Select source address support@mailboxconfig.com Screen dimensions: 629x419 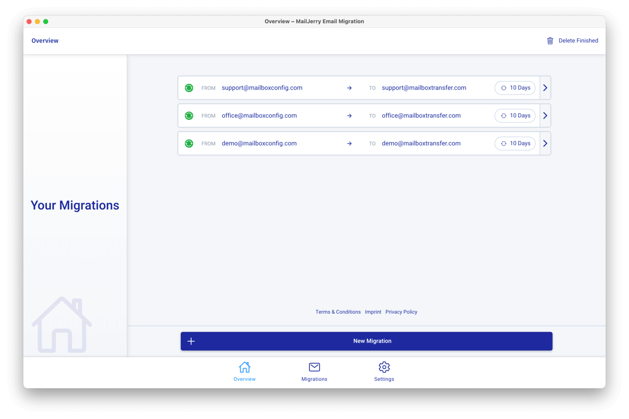pyautogui.click(x=262, y=88)
